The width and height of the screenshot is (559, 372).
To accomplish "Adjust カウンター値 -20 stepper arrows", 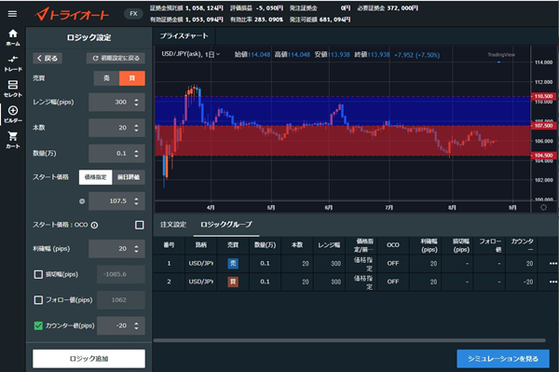I will pyautogui.click(x=136, y=326).
